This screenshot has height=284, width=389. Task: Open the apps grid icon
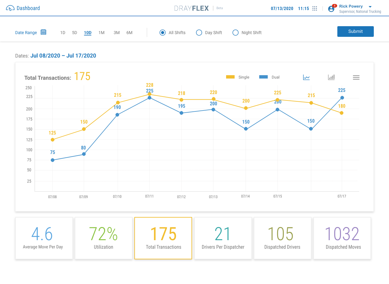coord(315,9)
